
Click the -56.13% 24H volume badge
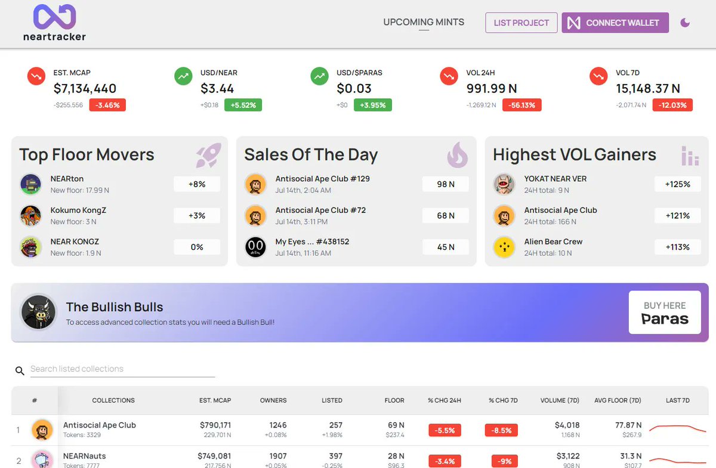click(x=522, y=105)
